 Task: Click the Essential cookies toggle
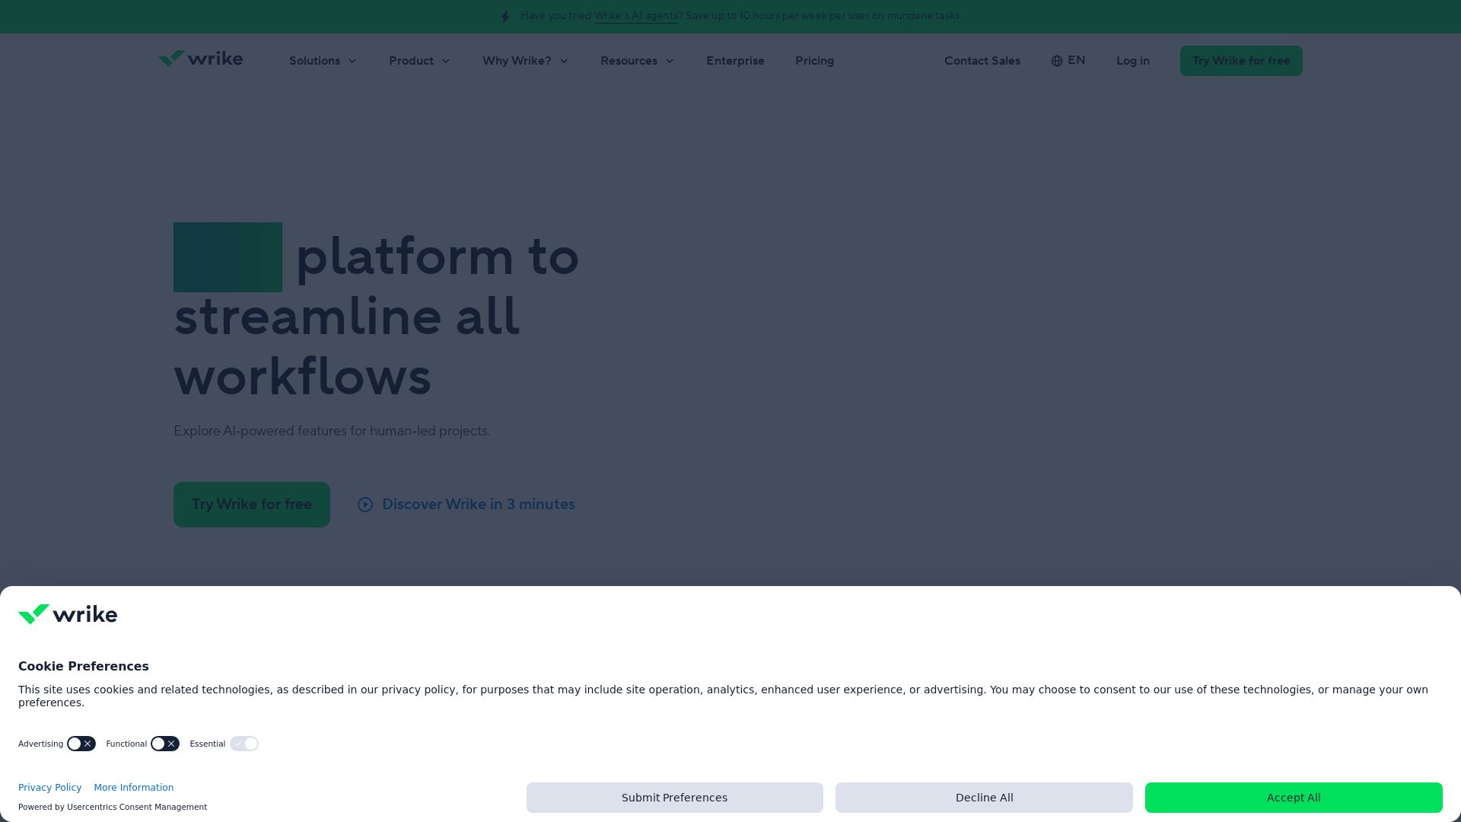tap(244, 744)
